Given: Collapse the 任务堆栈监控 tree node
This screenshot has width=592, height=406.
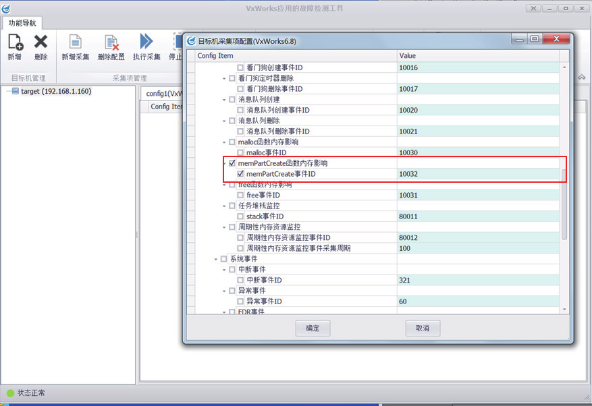Looking at the screenshot, I should click(225, 206).
